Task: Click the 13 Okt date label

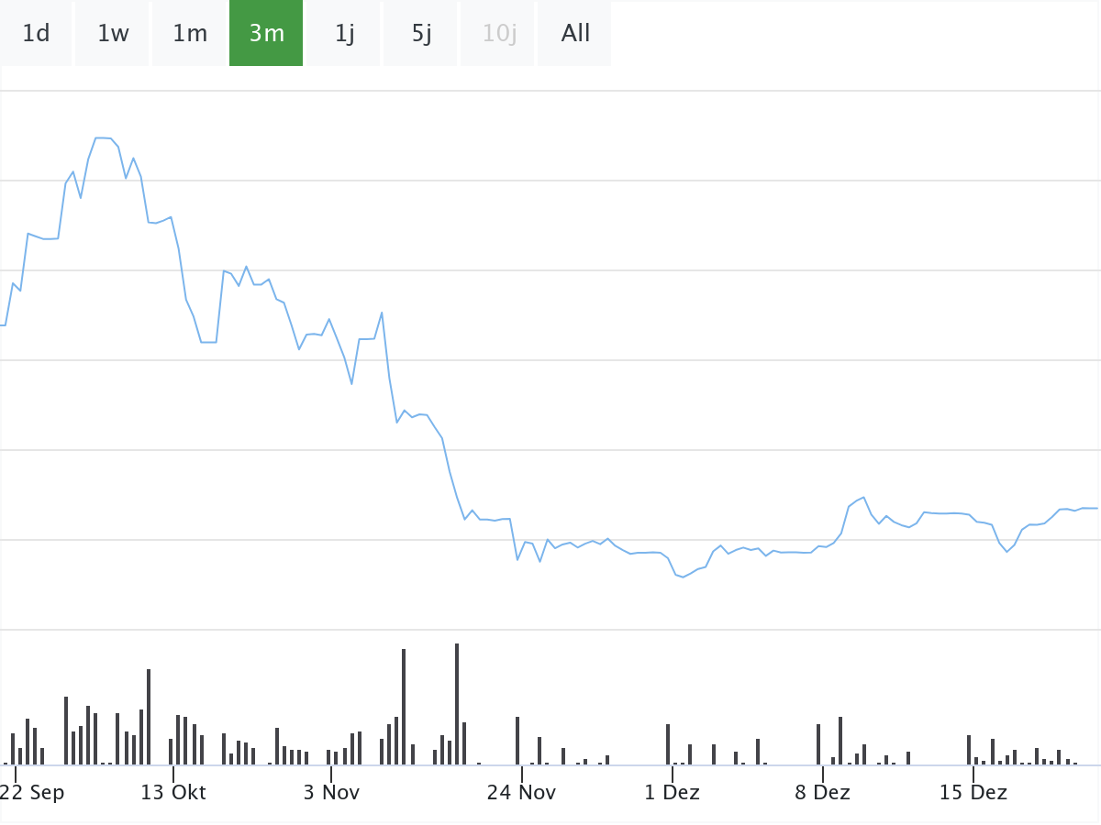Action: (x=173, y=792)
